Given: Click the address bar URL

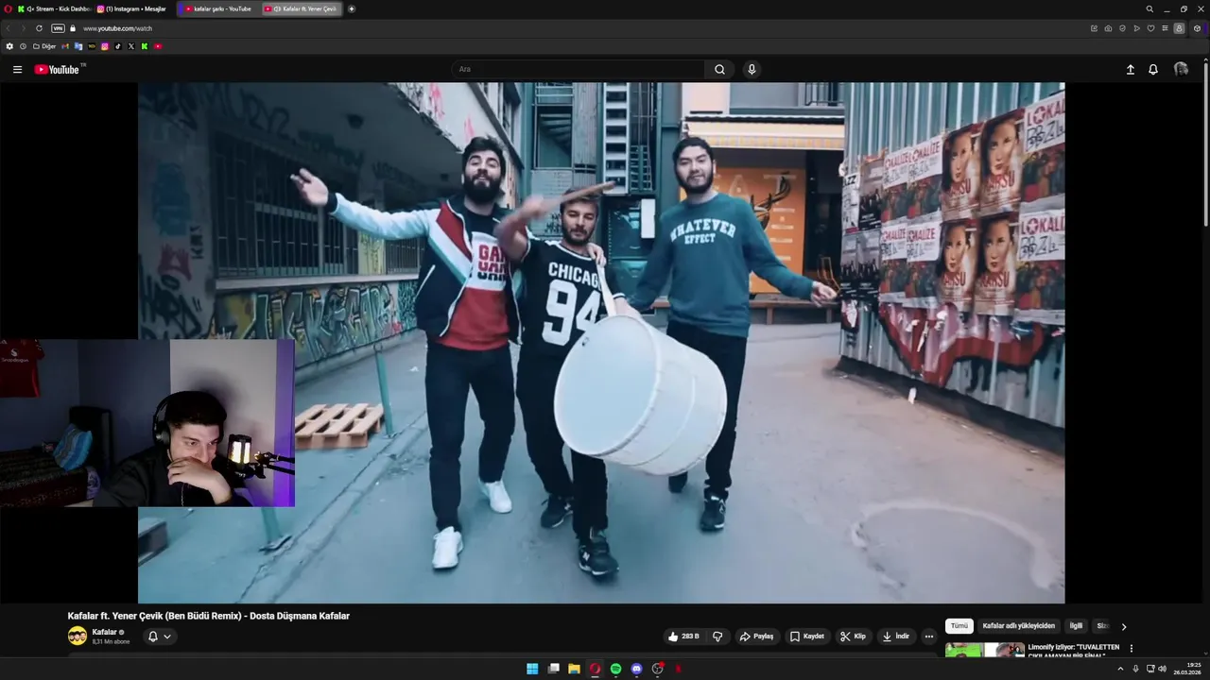Looking at the screenshot, I should point(117,28).
